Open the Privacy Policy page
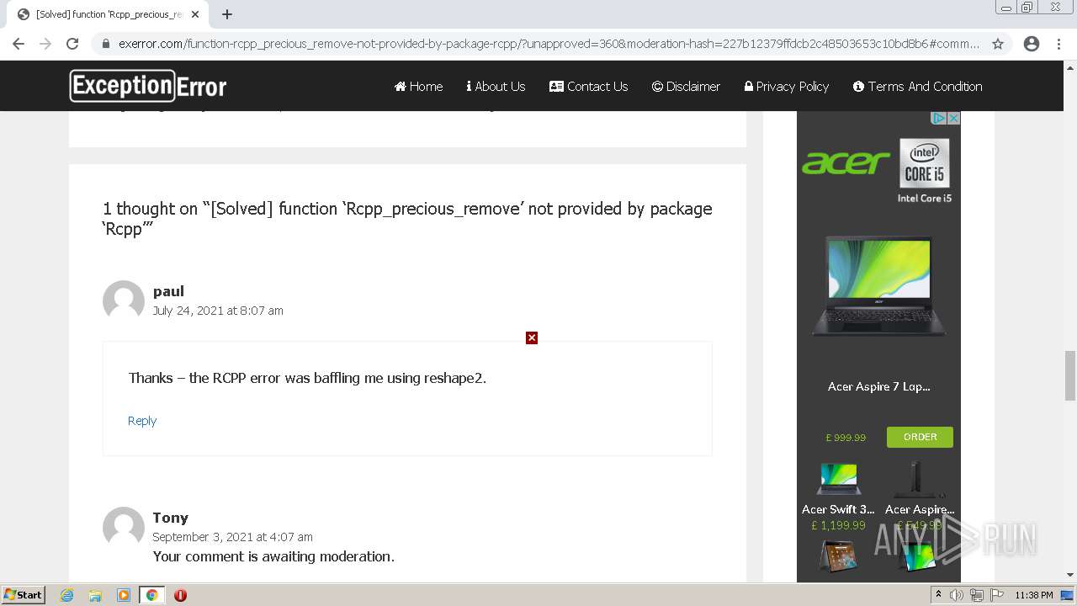The width and height of the screenshot is (1077, 606). pos(787,86)
